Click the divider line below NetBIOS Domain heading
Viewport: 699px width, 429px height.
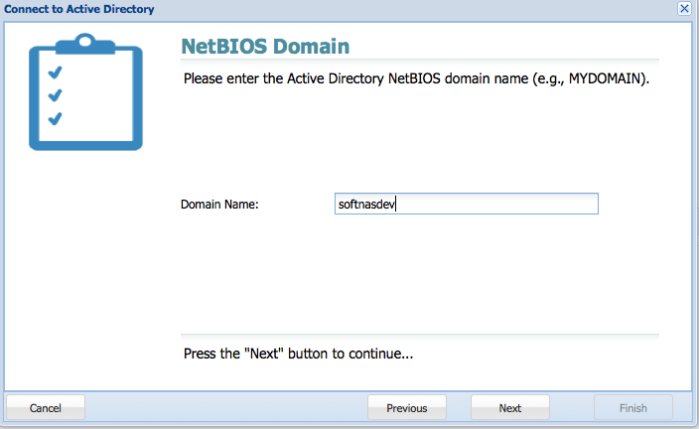click(x=420, y=60)
